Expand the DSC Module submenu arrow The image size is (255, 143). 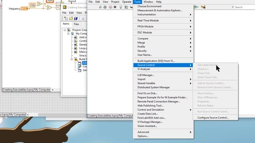(190, 33)
